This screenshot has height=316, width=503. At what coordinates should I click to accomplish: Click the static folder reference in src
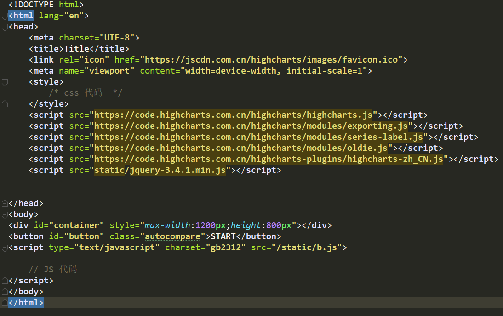point(109,170)
